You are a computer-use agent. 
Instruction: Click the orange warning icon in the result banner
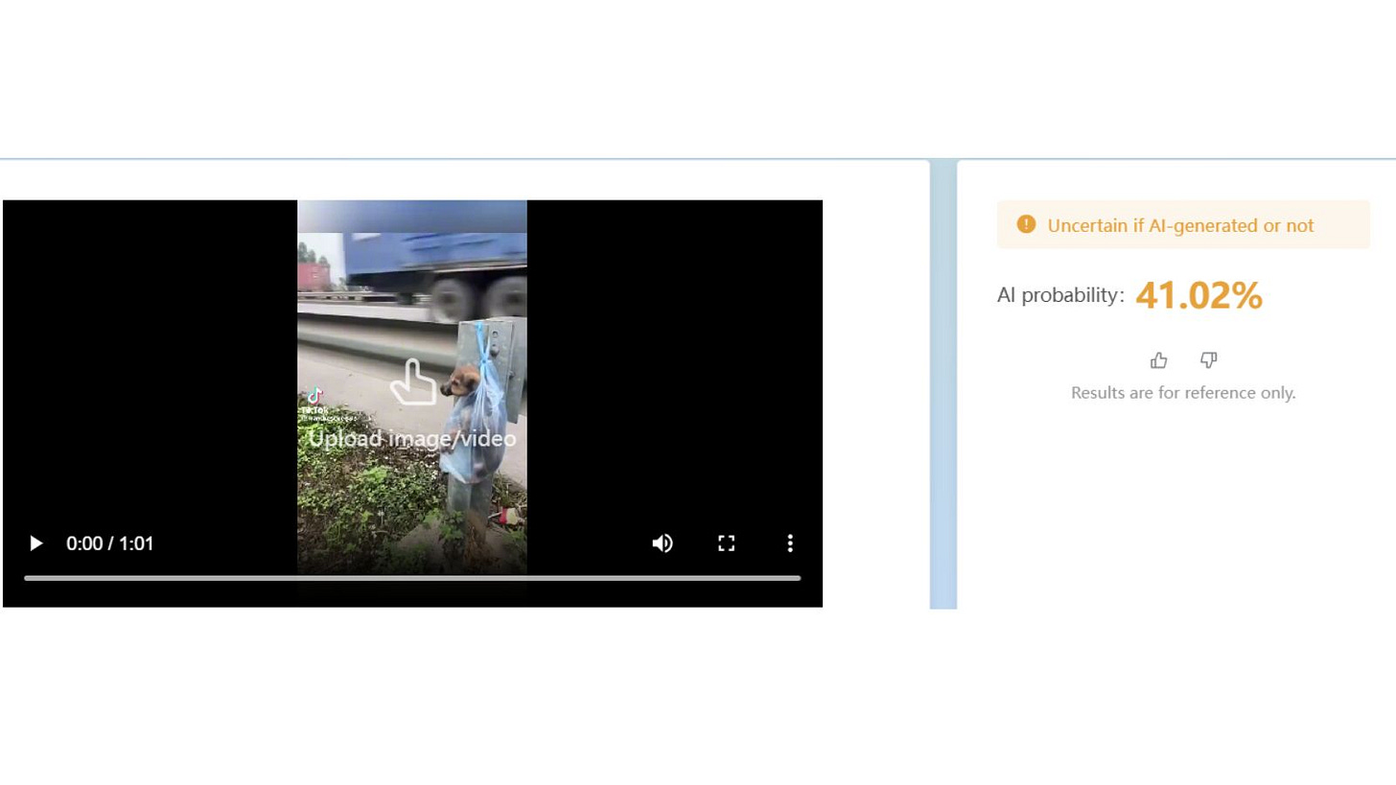pyautogui.click(x=1026, y=224)
